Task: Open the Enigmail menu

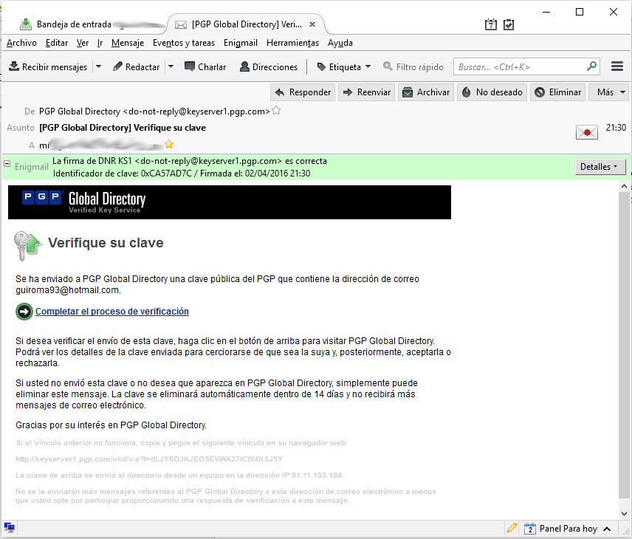Action: [241, 43]
